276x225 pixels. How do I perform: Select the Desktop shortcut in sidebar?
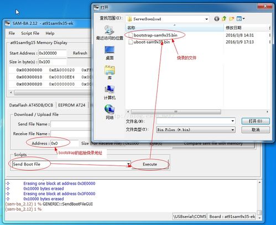point(110,52)
